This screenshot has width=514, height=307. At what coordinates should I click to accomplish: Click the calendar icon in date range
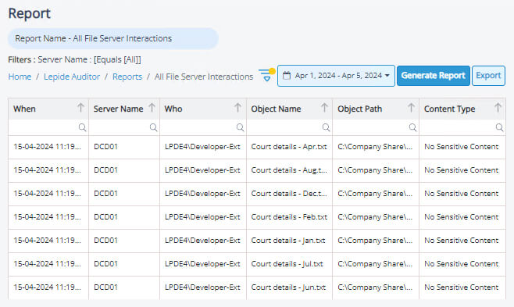point(287,76)
